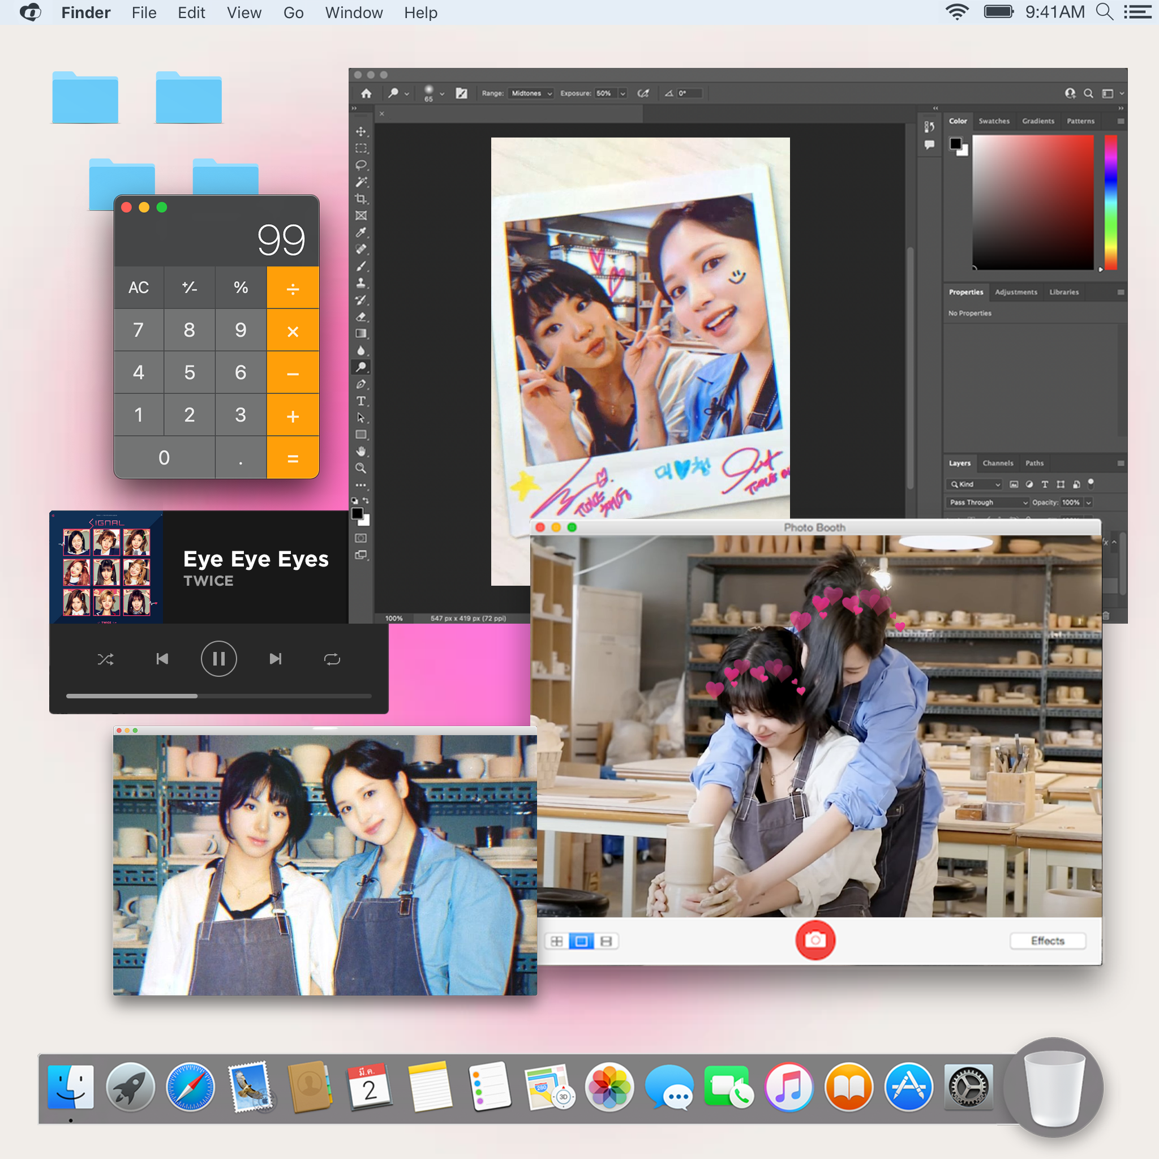
Task: Toggle shuffle in the music player
Action: tap(106, 659)
